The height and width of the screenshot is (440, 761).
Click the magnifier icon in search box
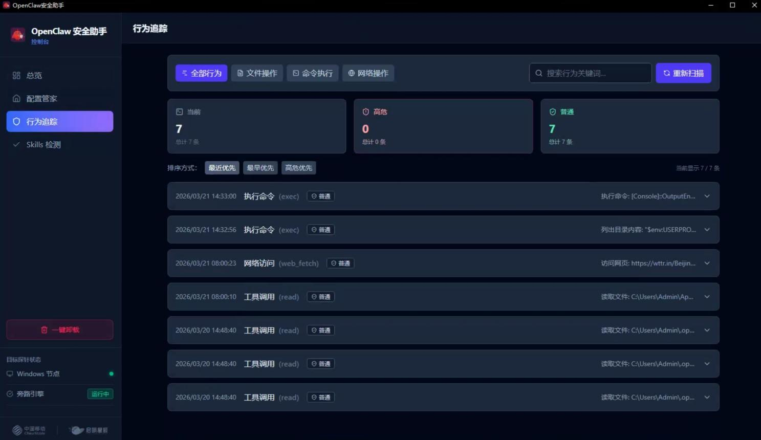pyautogui.click(x=539, y=73)
